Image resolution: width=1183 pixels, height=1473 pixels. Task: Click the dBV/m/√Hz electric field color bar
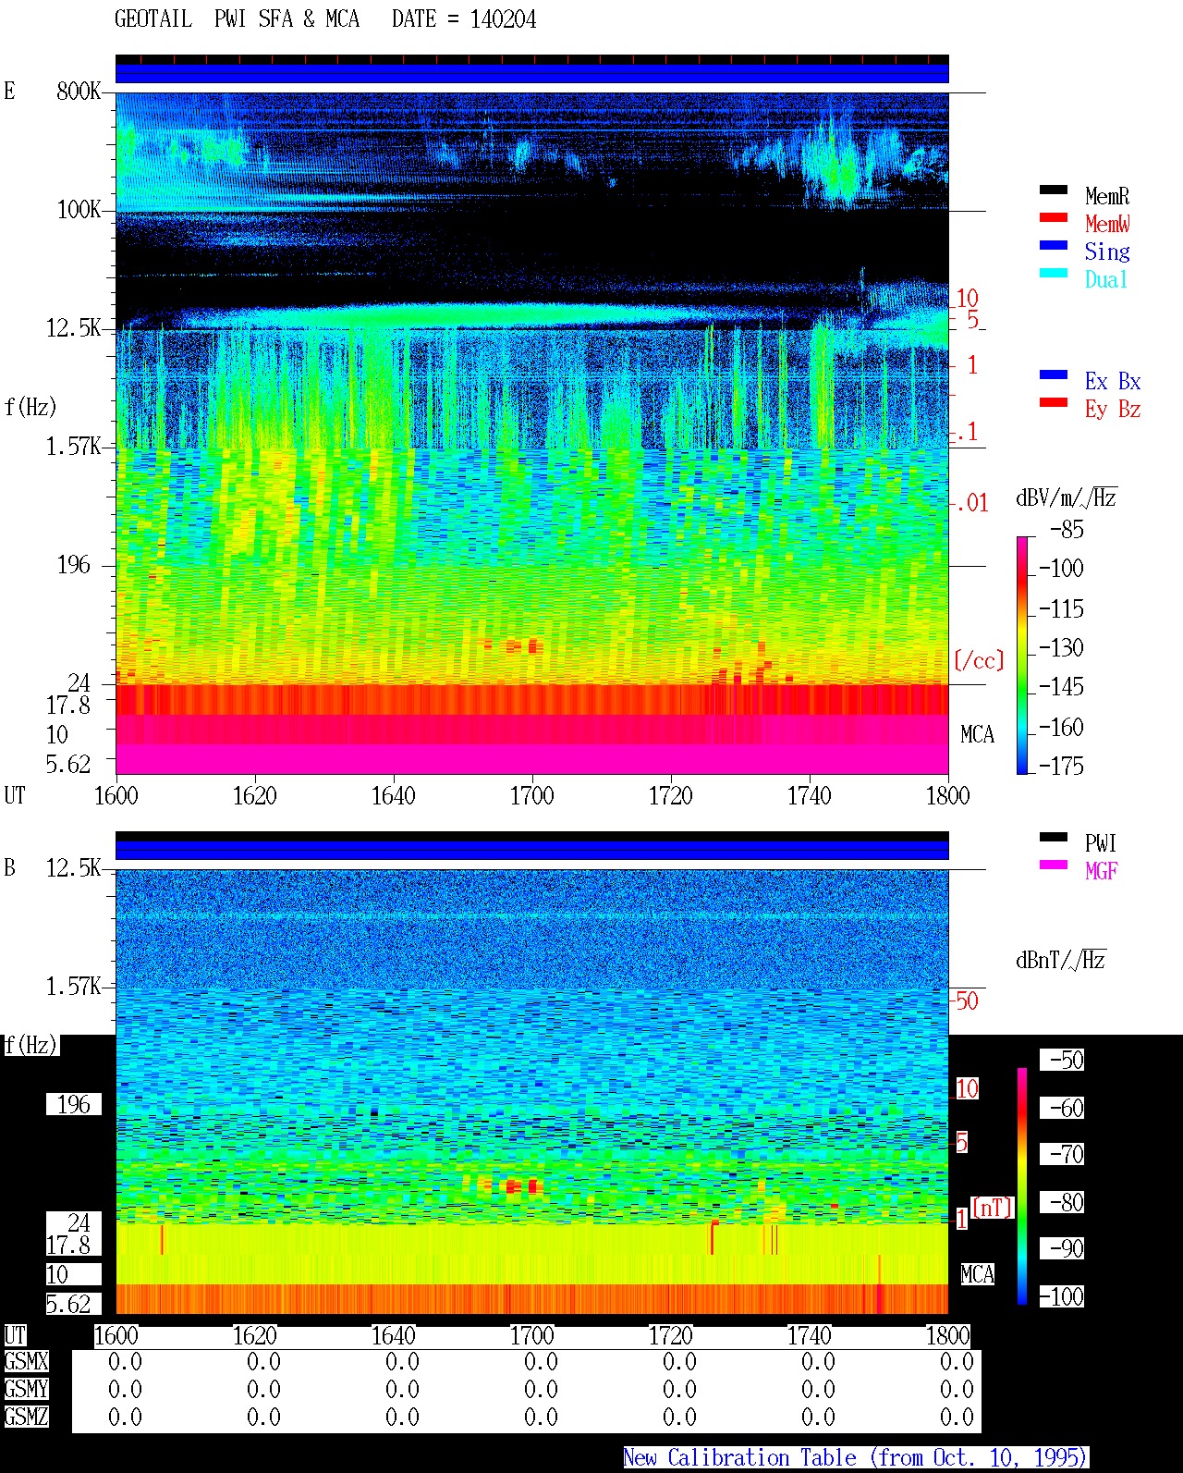tap(1022, 655)
